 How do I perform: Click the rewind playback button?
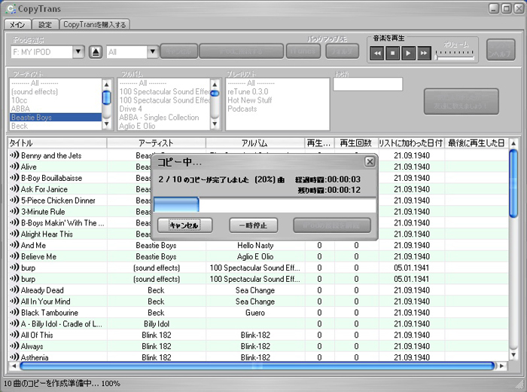tap(376, 54)
